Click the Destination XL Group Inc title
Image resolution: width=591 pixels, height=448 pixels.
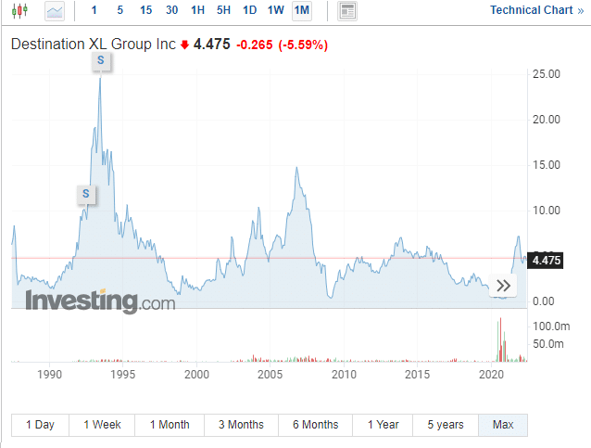click(x=94, y=45)
